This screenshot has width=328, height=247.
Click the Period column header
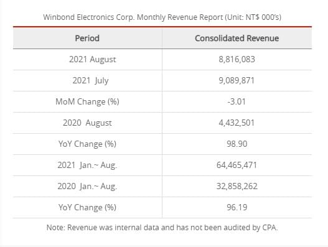point(87,39)
